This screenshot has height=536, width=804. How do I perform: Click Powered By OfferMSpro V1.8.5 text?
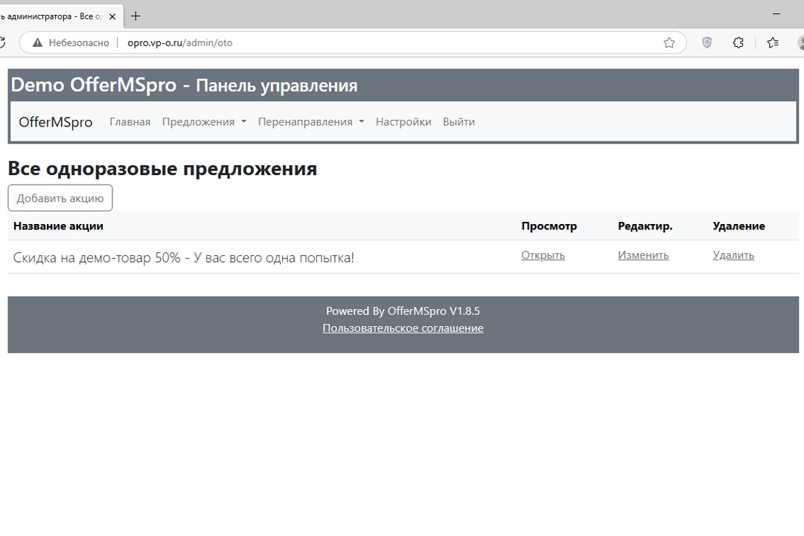403,311
